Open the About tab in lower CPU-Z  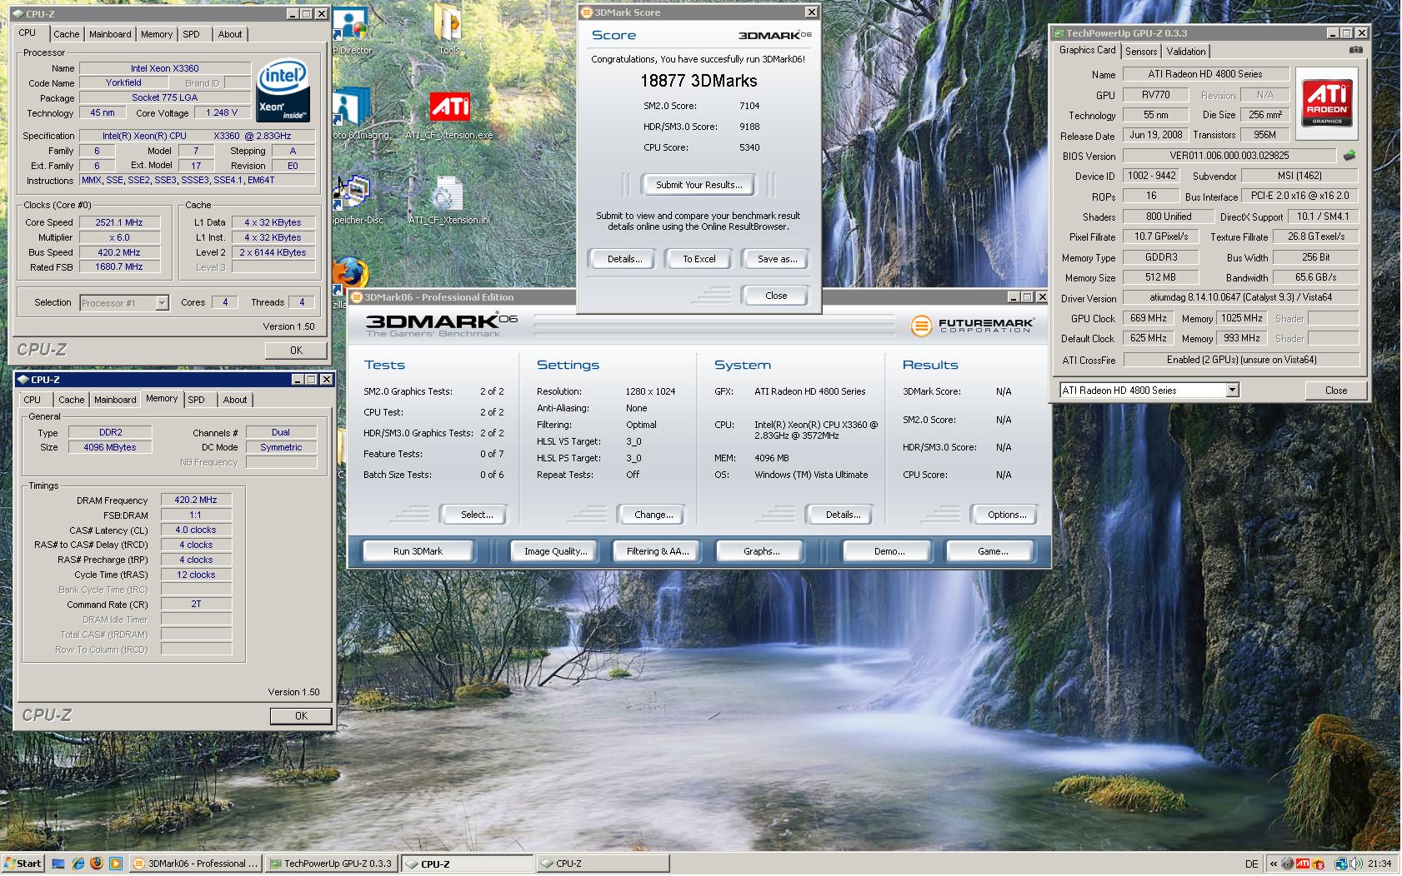coord(235,400)
